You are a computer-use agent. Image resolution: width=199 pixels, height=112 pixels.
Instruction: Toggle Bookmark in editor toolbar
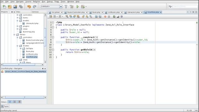click(x=91, y=16)
